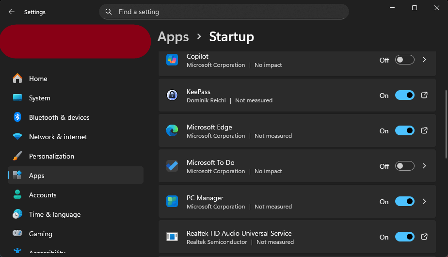
Task: Expand the Microsoft To Do chevron
Action: point(424,166)
